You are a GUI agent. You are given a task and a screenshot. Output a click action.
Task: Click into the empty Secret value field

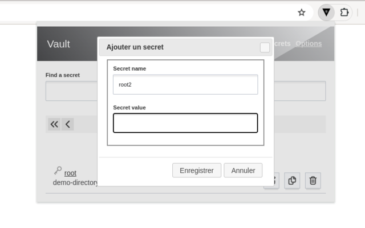[185, 123]
